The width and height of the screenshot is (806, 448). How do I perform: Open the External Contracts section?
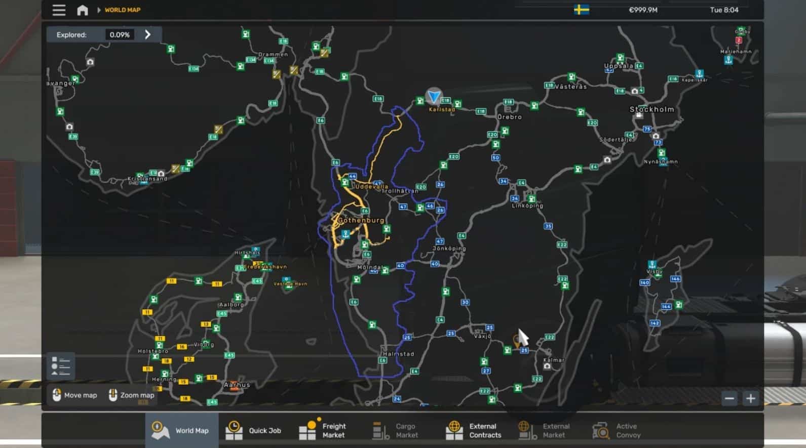click(x=474, y=430)
